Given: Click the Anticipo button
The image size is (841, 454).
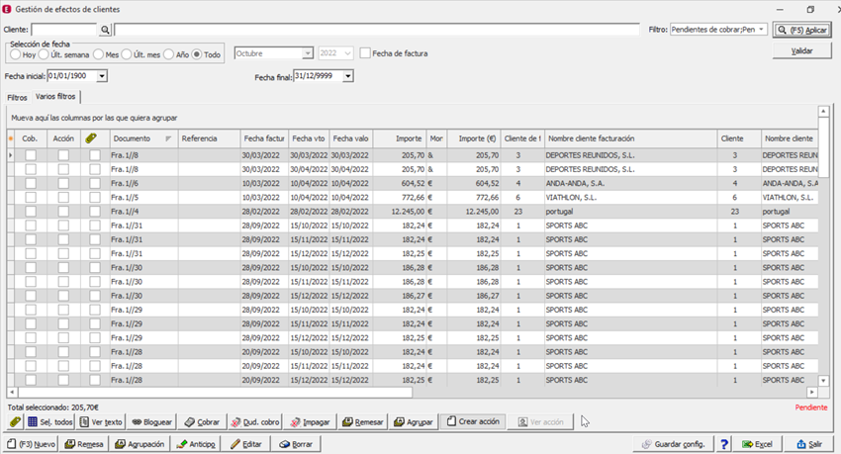Looking at the screenshot, I should (x=195, y=444).
